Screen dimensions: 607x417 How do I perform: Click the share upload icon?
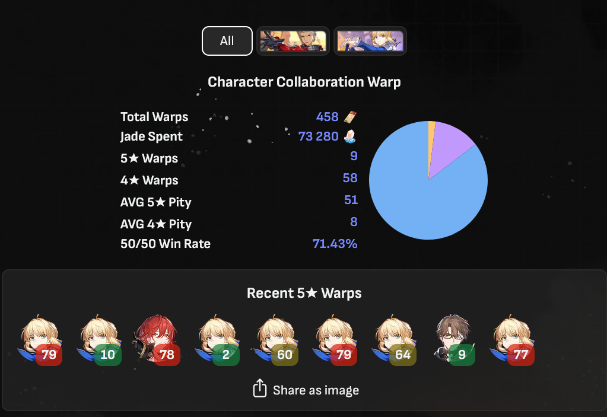click(x=260, y=388)
